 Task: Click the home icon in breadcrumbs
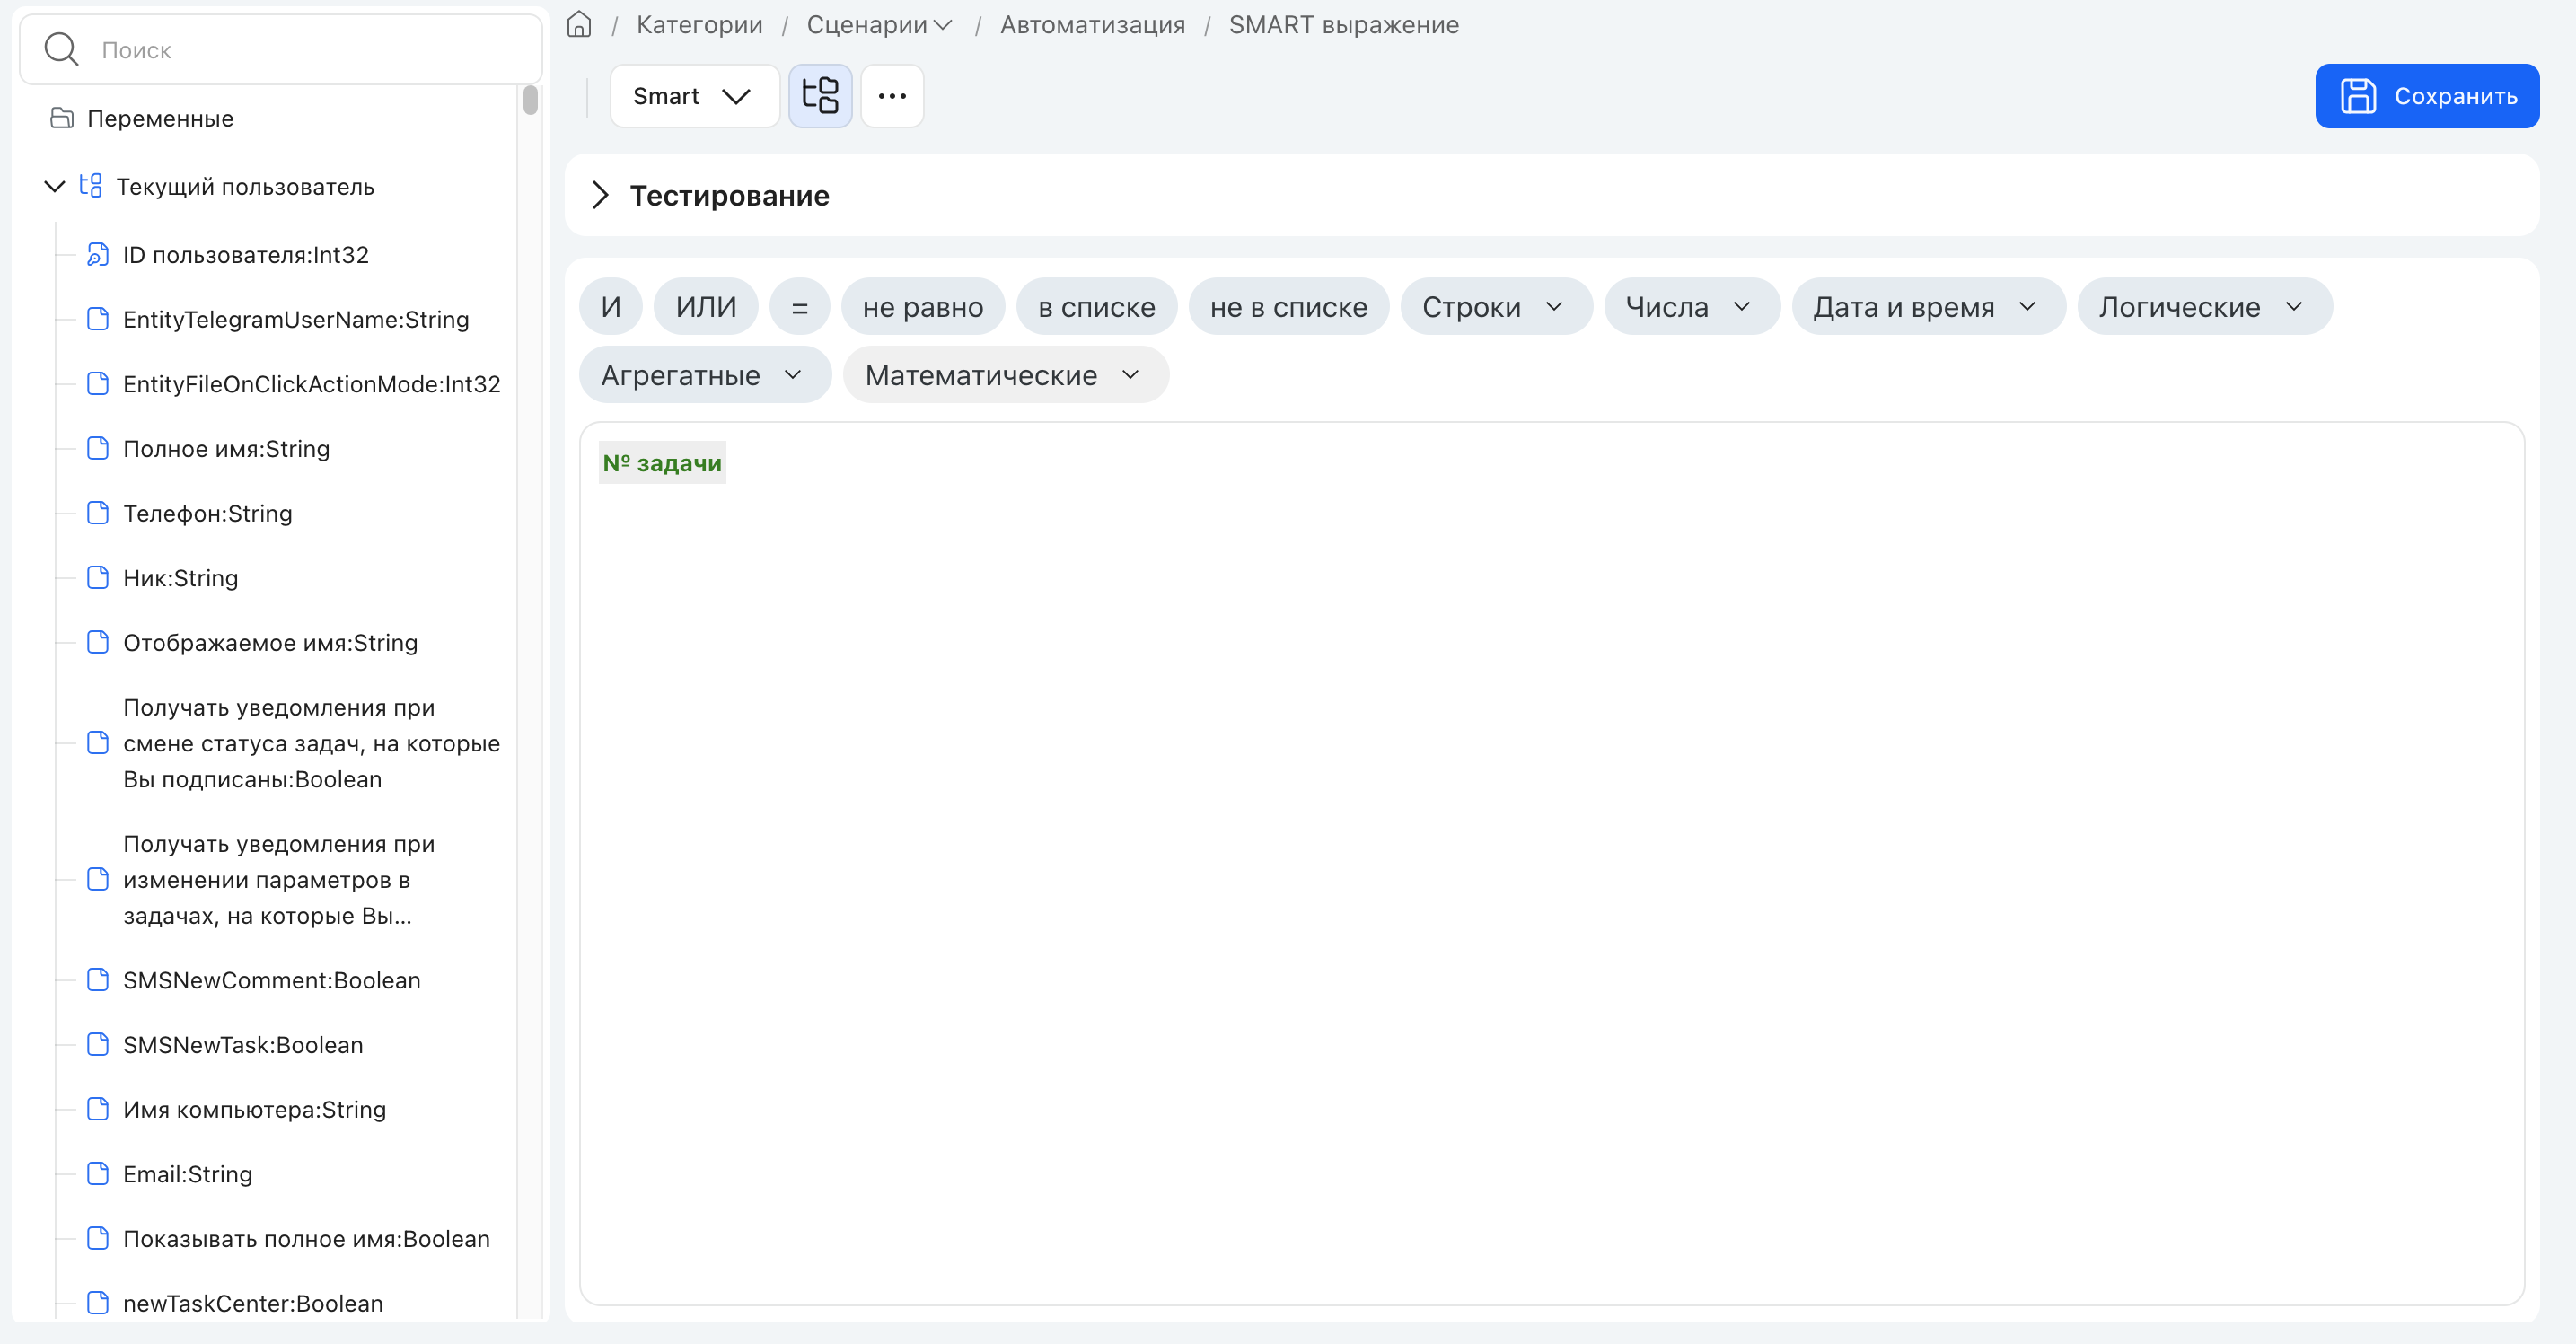point(579,24)
